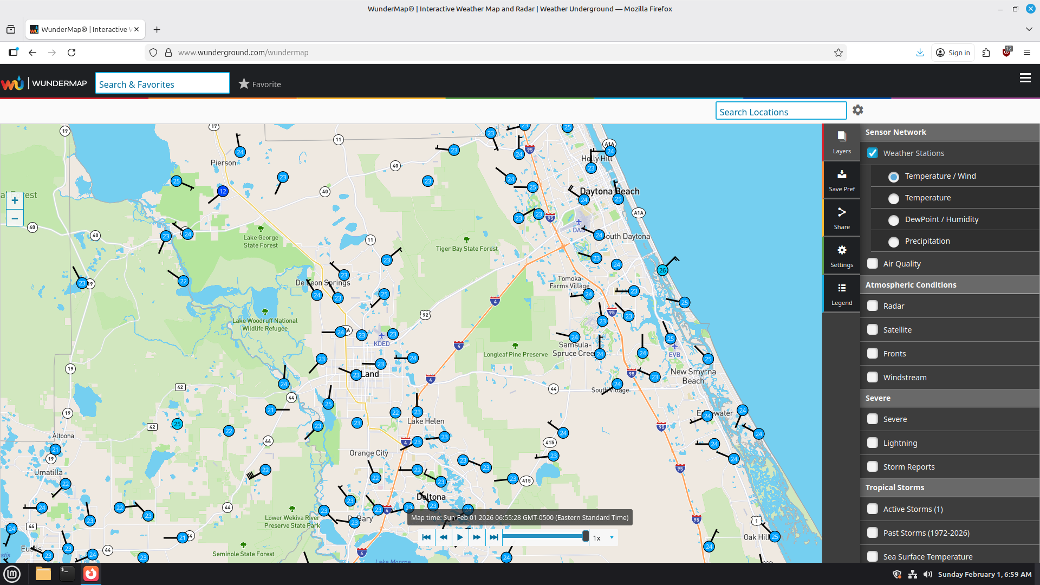Select the WunderMap browser tab
This screenshot has width=1040, height=585.
(85, 29)
